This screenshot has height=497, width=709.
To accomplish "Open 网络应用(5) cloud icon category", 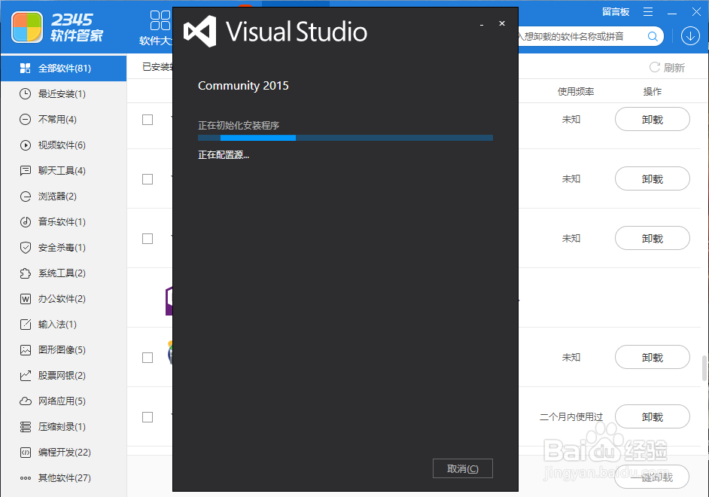I will (26, 401).
